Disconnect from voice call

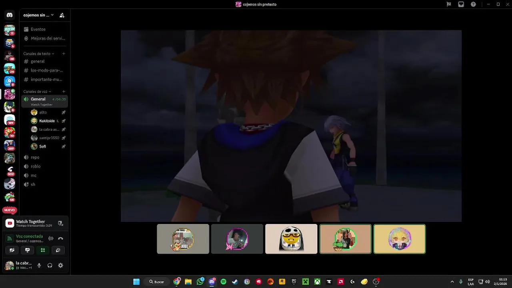[x=60, y=238]
